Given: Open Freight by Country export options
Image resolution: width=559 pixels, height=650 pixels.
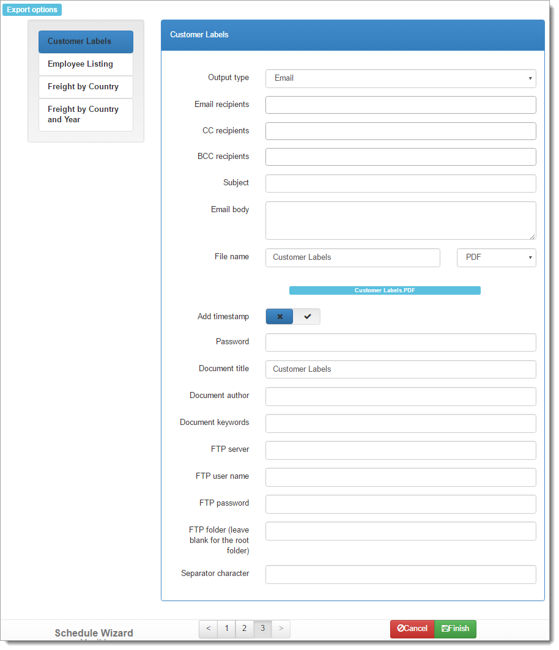Looking at the screenshot, I should click(86, 87).
